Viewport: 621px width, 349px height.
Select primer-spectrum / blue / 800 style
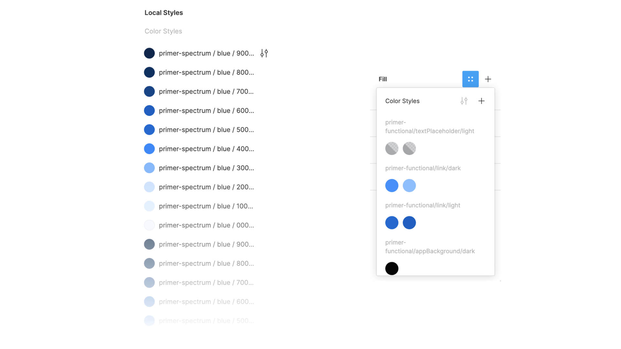(x=206, y=72)
